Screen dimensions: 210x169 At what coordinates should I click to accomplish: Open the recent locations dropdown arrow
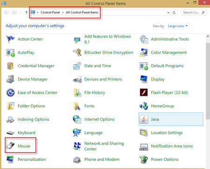point(21,12)
